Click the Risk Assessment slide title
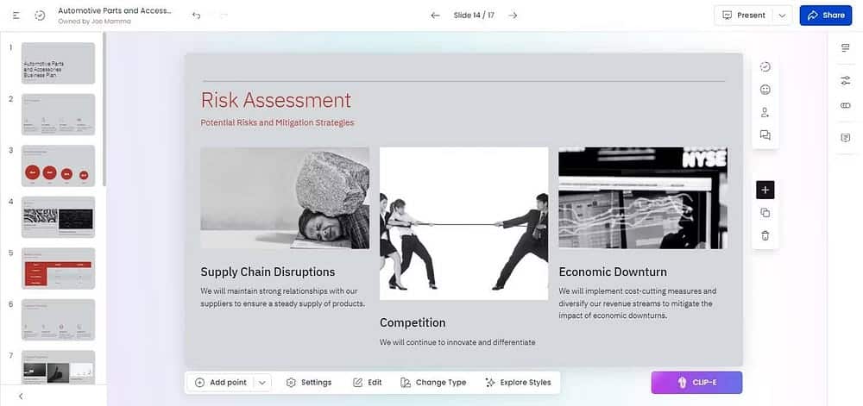 (275, 100)
